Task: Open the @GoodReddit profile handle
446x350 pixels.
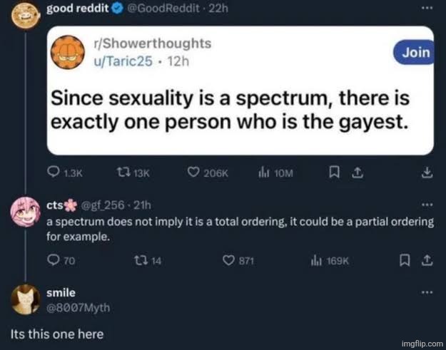Action: pos(152,9)
